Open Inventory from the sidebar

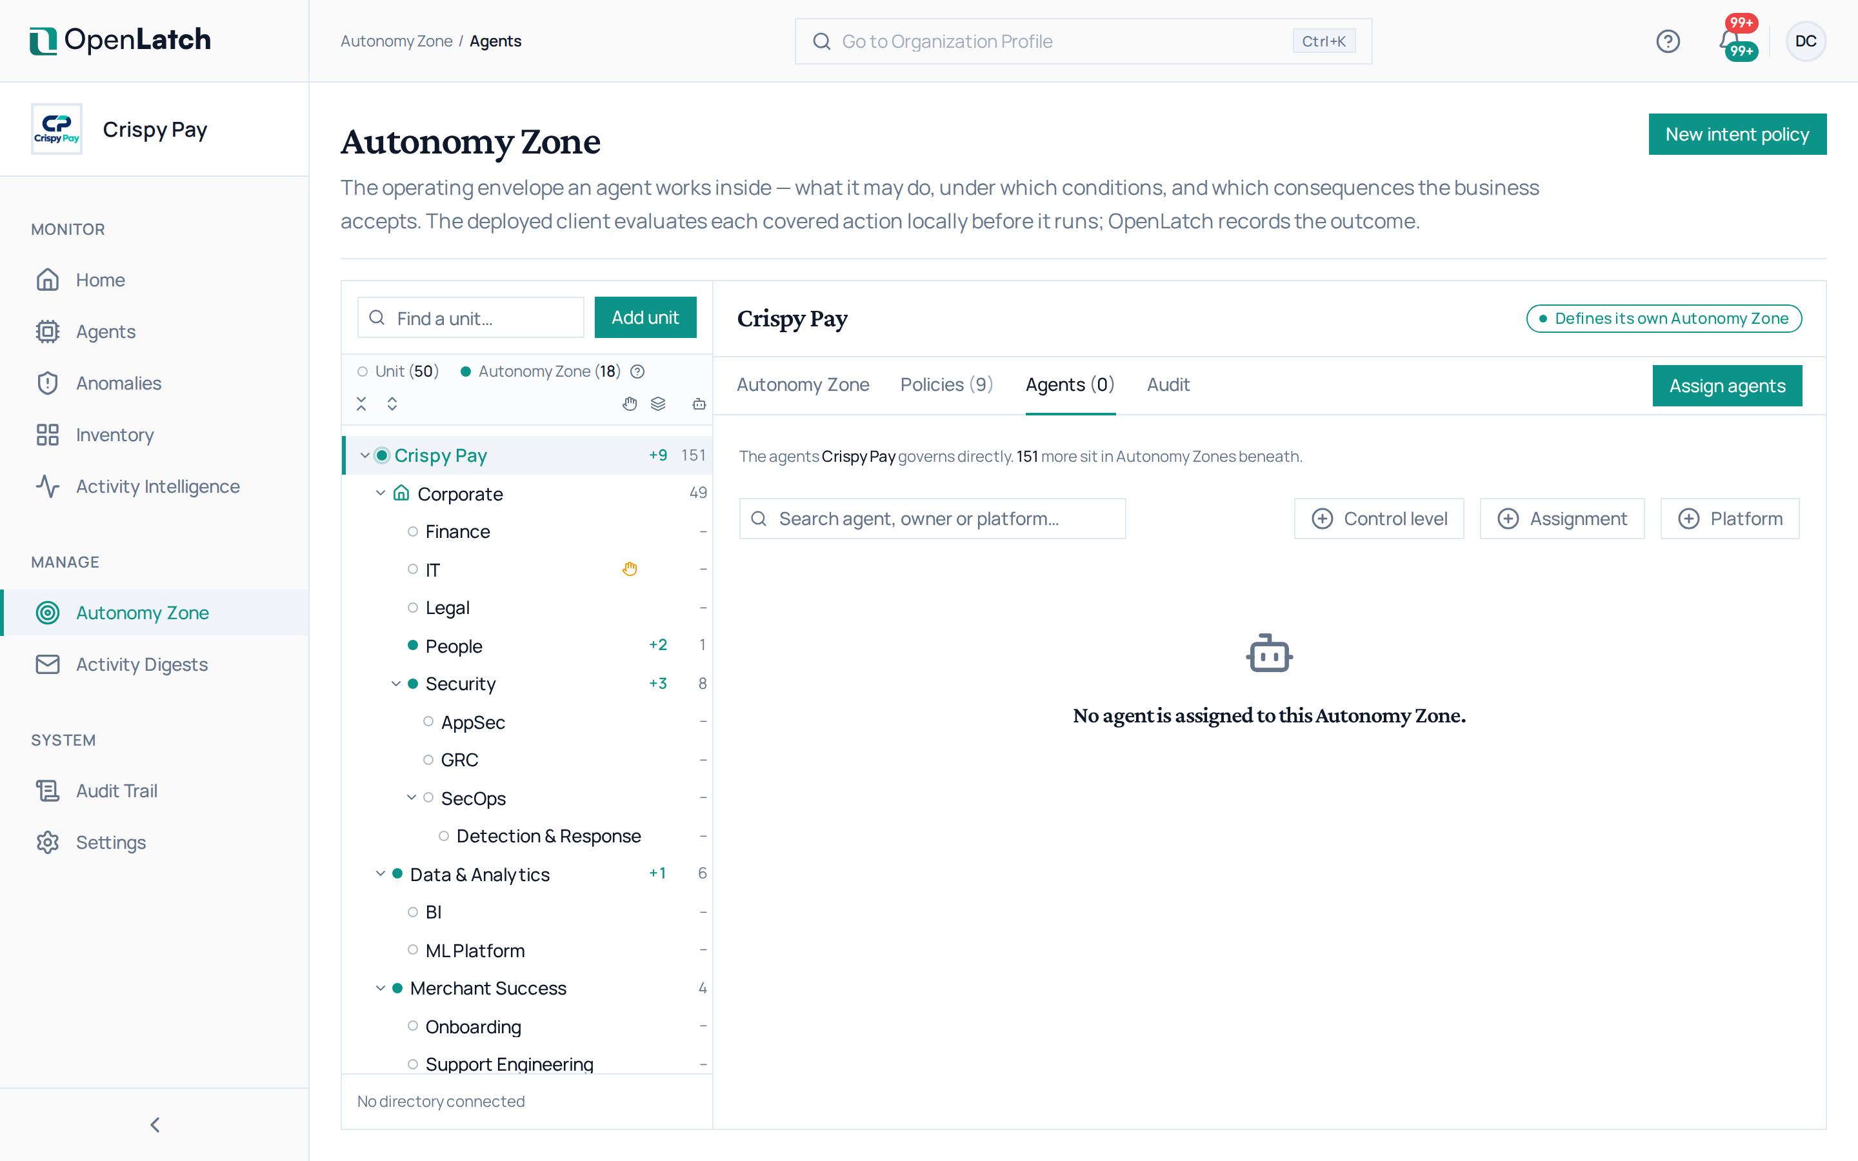[154, 435]
